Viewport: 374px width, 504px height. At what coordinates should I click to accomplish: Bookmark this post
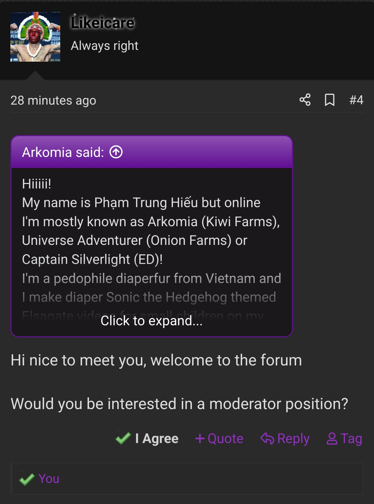point(330,100)
